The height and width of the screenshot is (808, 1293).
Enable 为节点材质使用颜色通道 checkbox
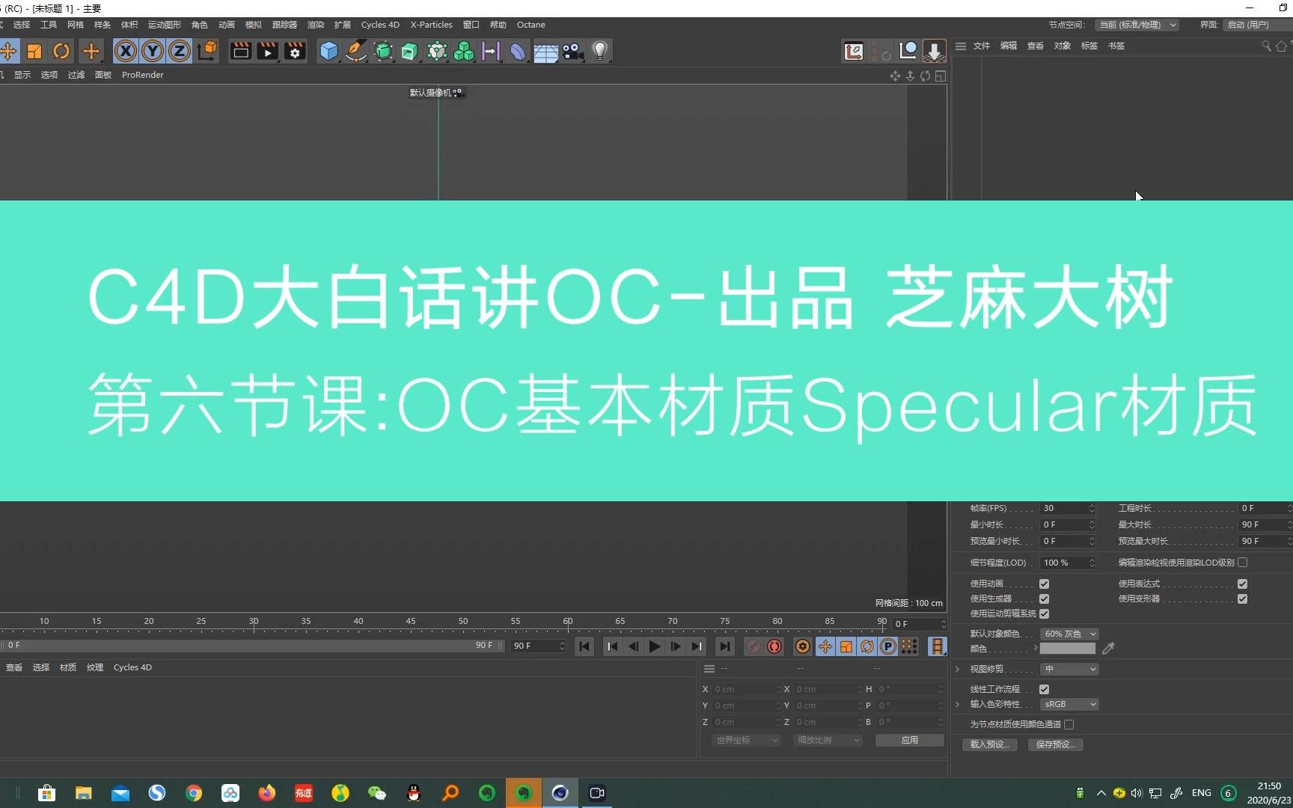[x=1069, y=724]
